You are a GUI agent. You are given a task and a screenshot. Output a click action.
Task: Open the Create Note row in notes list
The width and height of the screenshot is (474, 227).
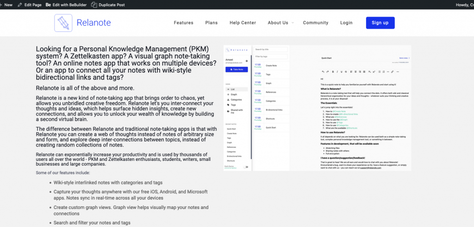(271, 66)
